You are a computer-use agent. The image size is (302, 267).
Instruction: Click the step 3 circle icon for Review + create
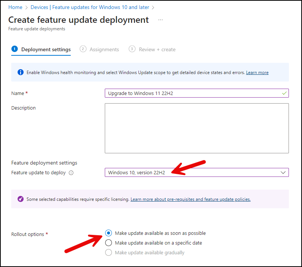click(132, 49)
